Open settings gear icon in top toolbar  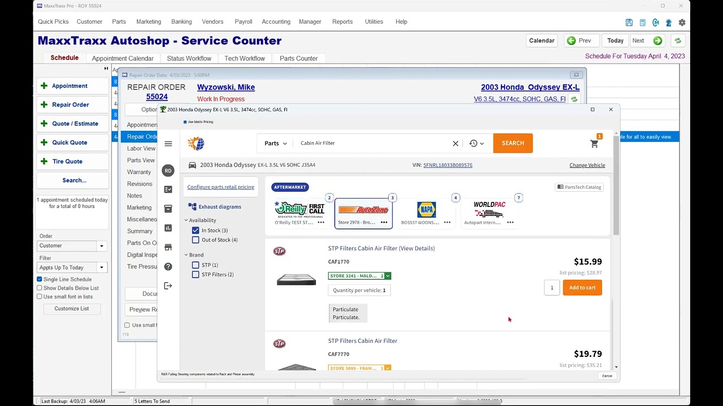tap(682, 23)
